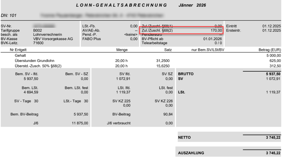Click Gehalt amount 5 000,00
Screen dimensions: 282x158
coord(274,55)
